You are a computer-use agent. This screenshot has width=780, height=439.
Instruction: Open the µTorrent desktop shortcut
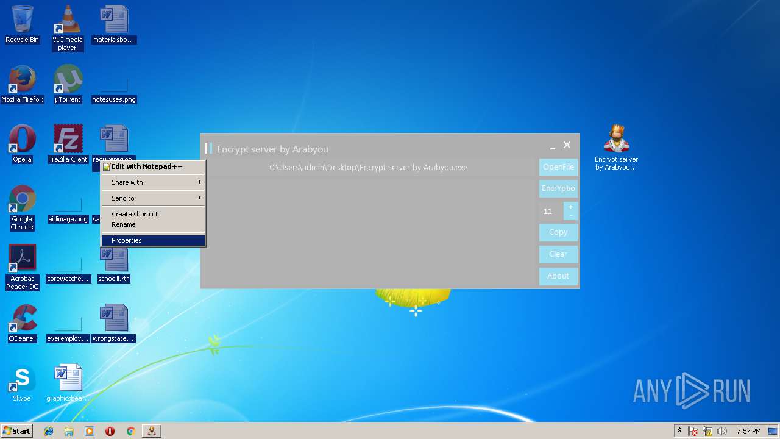[67, 84]
